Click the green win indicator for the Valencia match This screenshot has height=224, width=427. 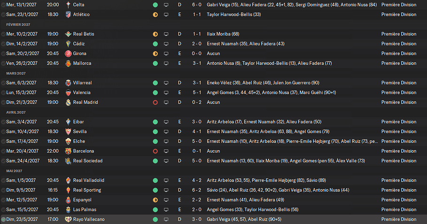click(x=155, y=93)
